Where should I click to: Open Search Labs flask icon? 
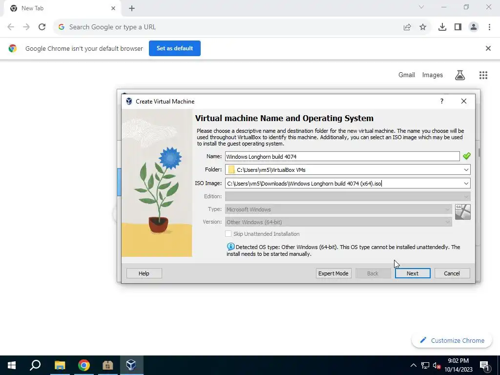coord(460,75)
